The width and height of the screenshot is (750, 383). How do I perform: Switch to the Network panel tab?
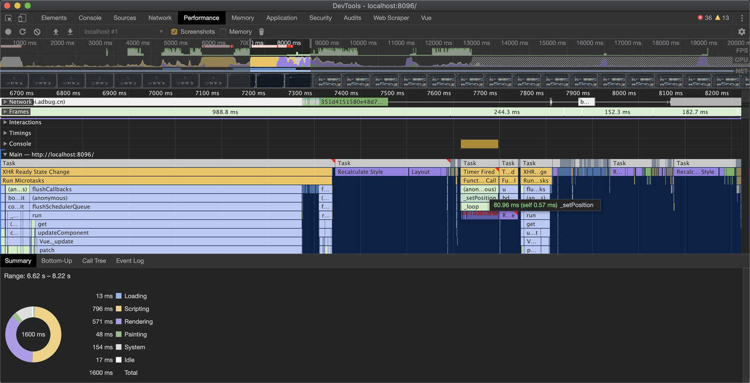click(x=160, y=18)
